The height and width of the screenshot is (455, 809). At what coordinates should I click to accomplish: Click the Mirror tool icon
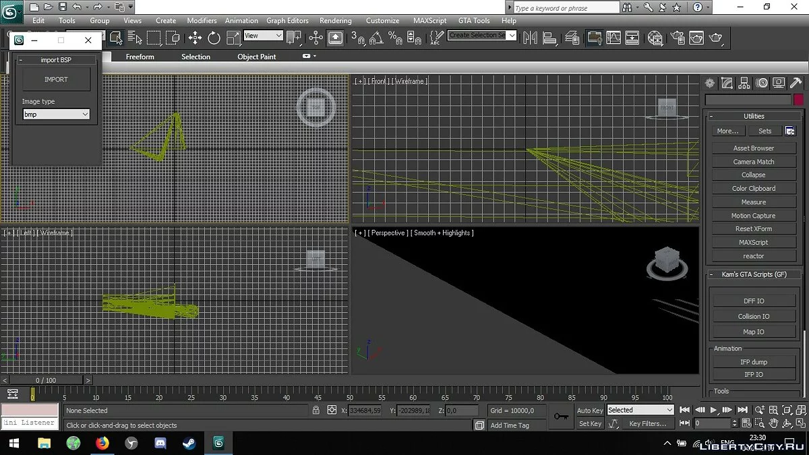tap(530, 38)
